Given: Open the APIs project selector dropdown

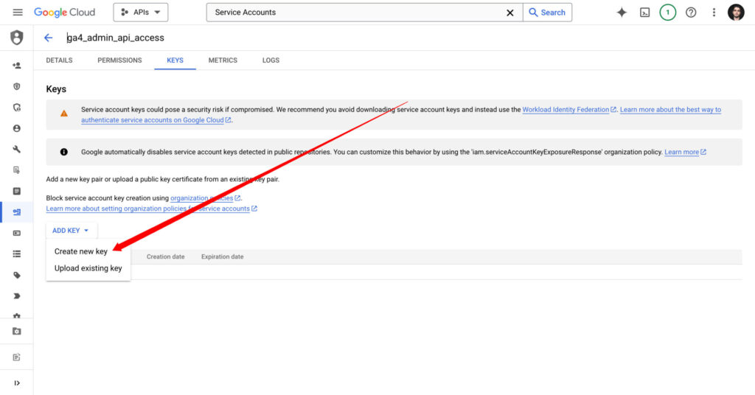Looking at the screenshot, I should click(x=140, y=13).
